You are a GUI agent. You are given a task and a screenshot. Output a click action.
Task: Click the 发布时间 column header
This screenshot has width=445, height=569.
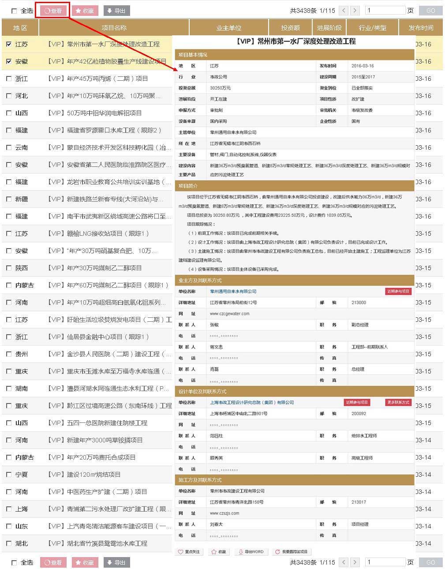tap(421, 28)
